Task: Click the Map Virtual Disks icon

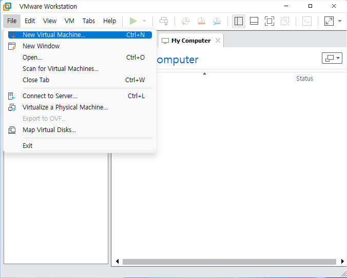Action: [12, 130]
